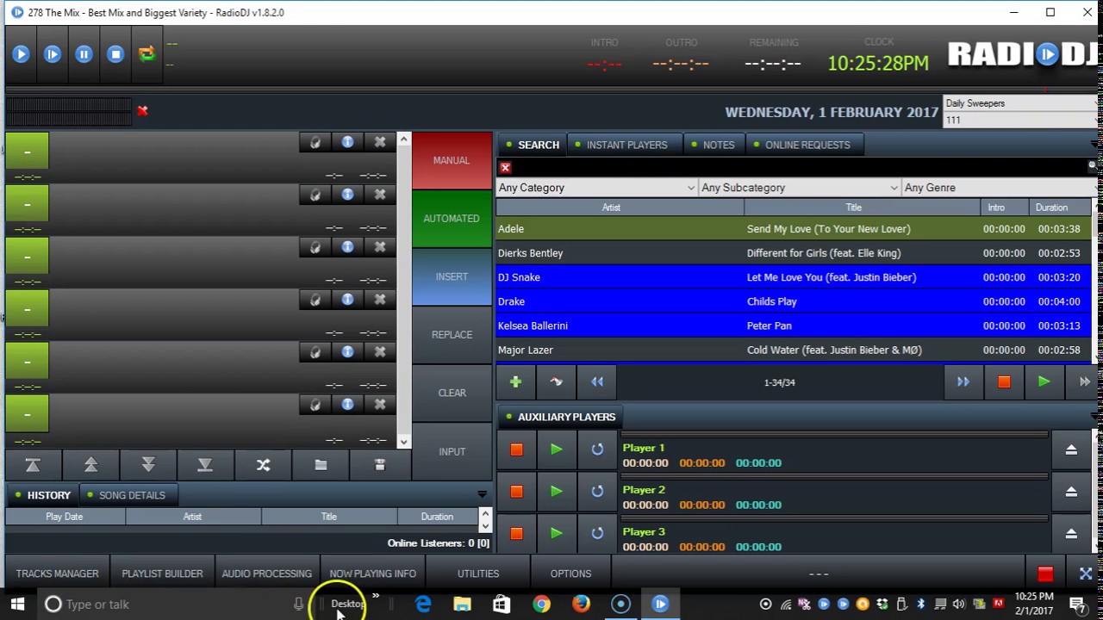The image size is (1103, 620).
Task: Go to previous search results page
Action: point(597,382)
